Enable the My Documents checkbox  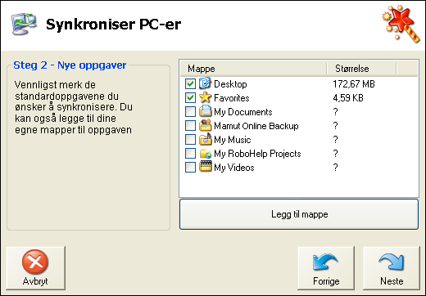tap(190, 111)
